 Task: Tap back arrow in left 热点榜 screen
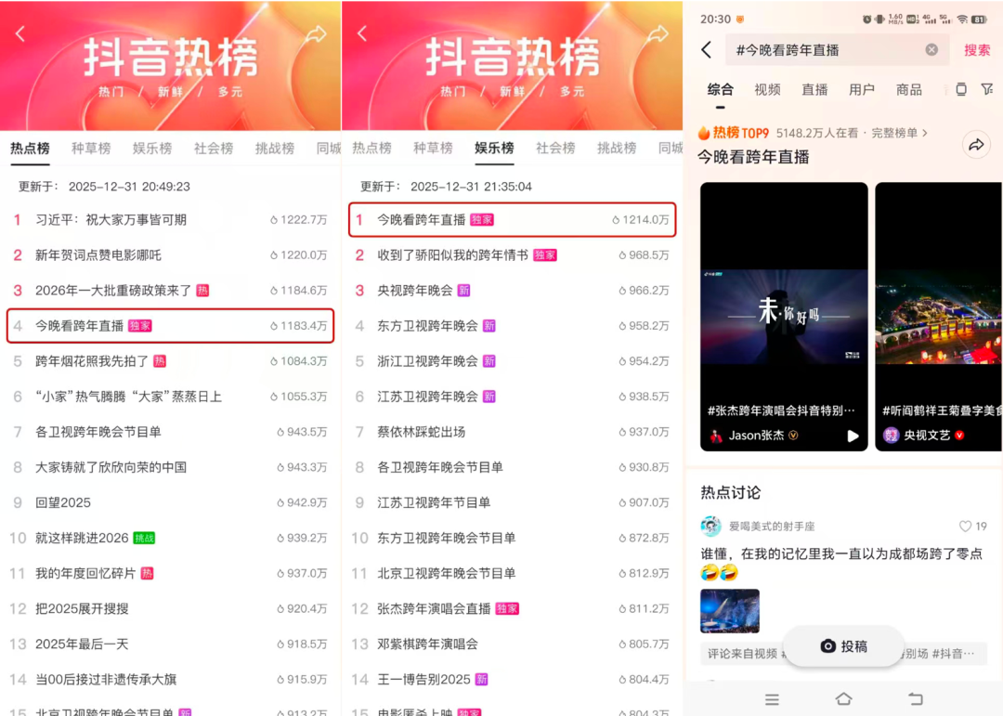(x=20, y=33)
